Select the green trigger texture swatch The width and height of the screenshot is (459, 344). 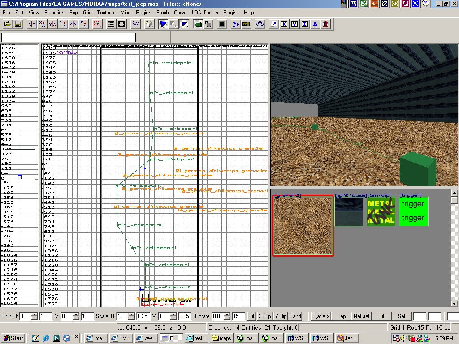coord(413,211)
